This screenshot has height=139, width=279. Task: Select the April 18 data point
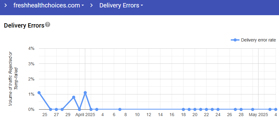[x=184, y=109]
